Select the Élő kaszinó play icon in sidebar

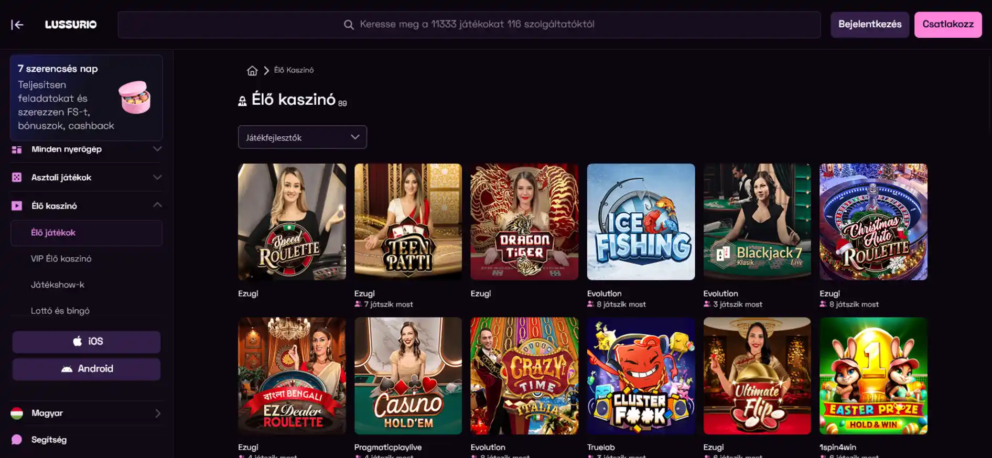(17, 206)
